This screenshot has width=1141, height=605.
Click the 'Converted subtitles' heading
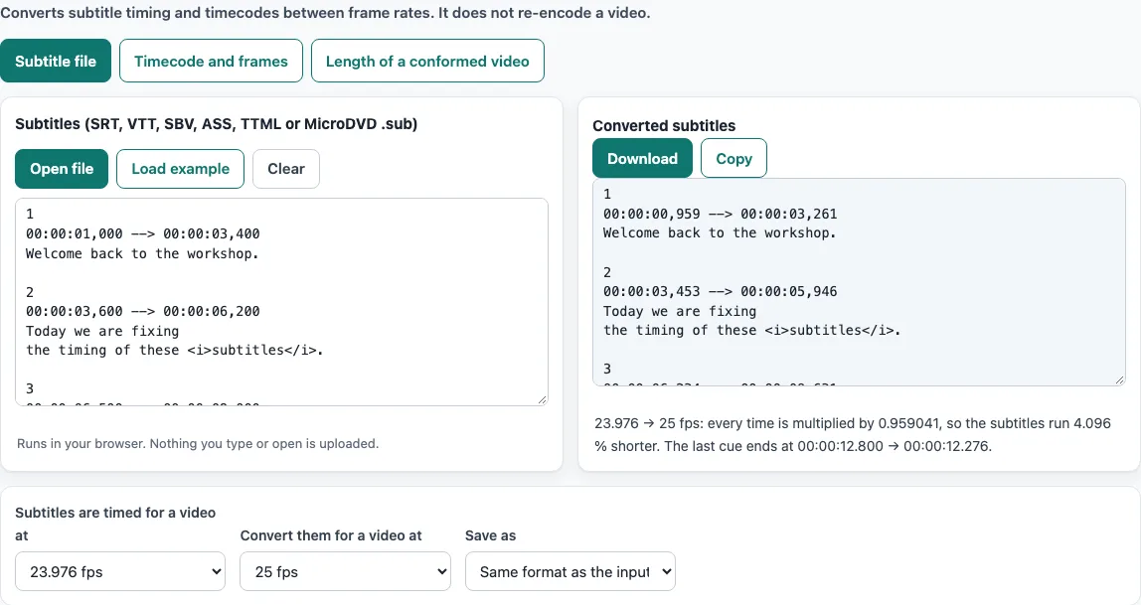click(x=664, y=126)
